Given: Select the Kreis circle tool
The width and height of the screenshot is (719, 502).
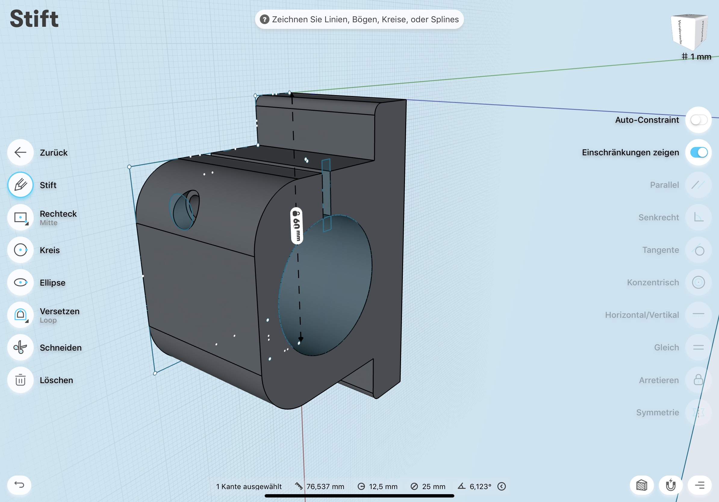Looking at the screenshot, I should pos(20,250).
